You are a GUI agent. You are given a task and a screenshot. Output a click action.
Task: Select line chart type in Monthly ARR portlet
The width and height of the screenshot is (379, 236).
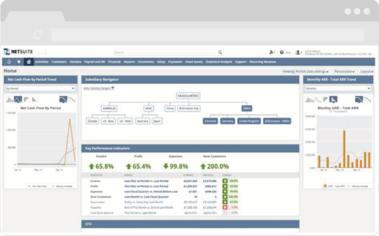[317, 99]
